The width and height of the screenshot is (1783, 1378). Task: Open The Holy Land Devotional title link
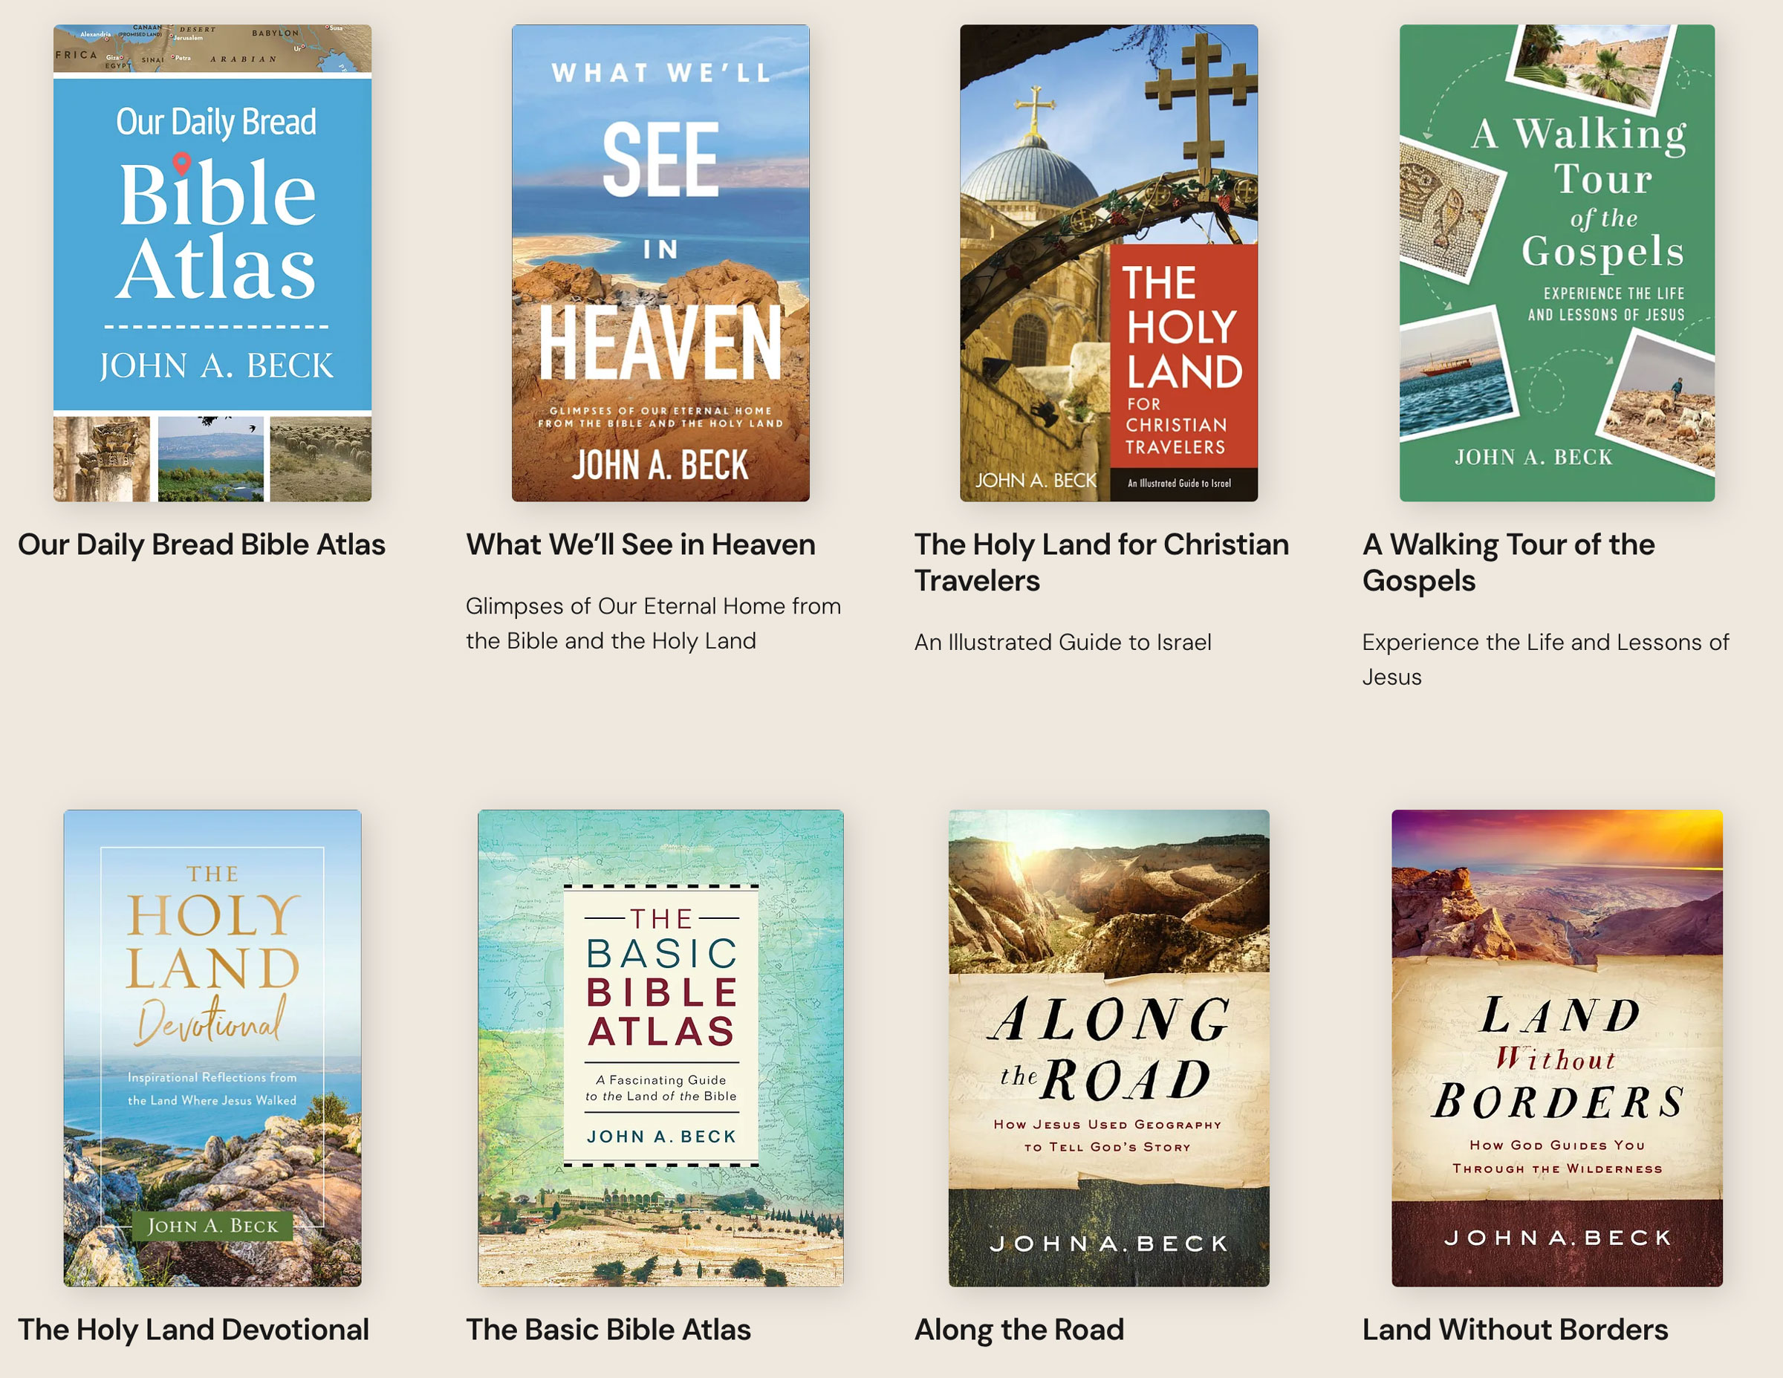pos(193,1330)
